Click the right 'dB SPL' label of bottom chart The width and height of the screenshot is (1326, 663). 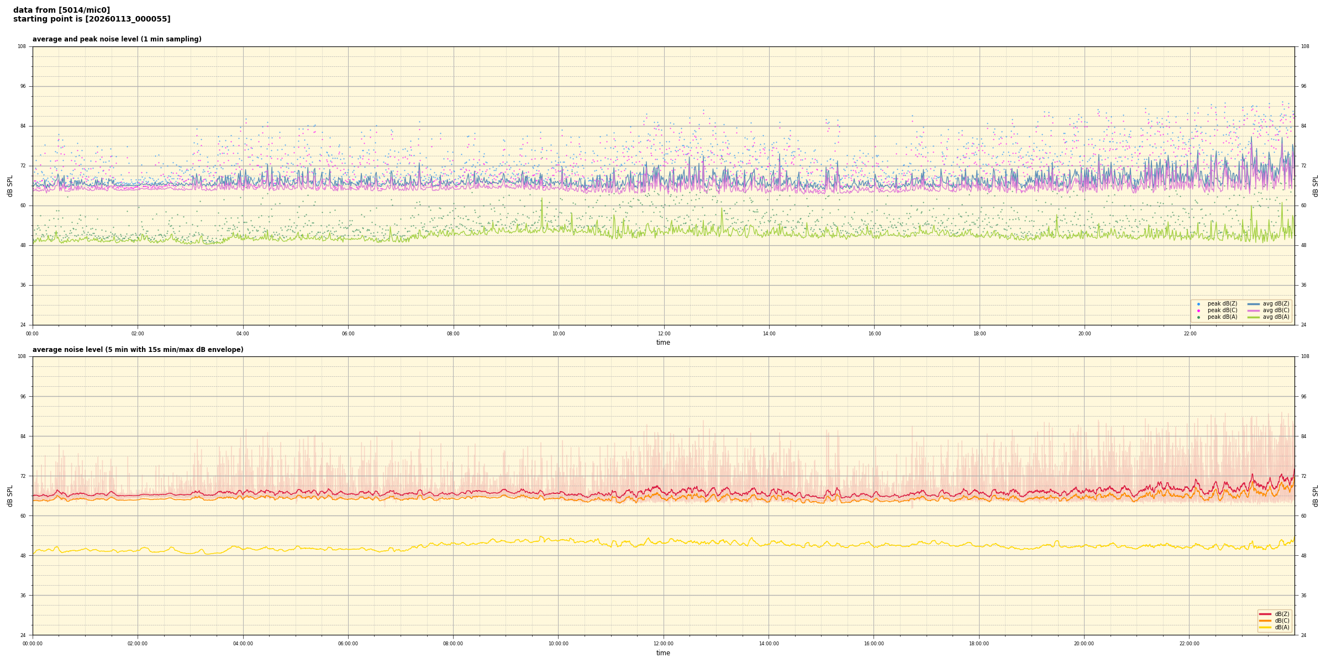pyautogui.click(x=1316, y=496)
